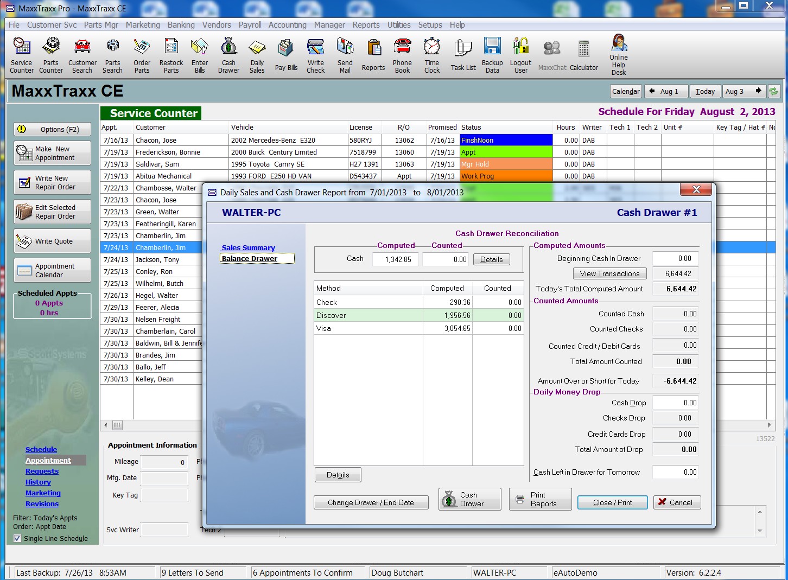The height and width of the screenshot is (580, 788).
Task: Open the Service Counter toolbar icon
Action: click(x=22, y=55)
